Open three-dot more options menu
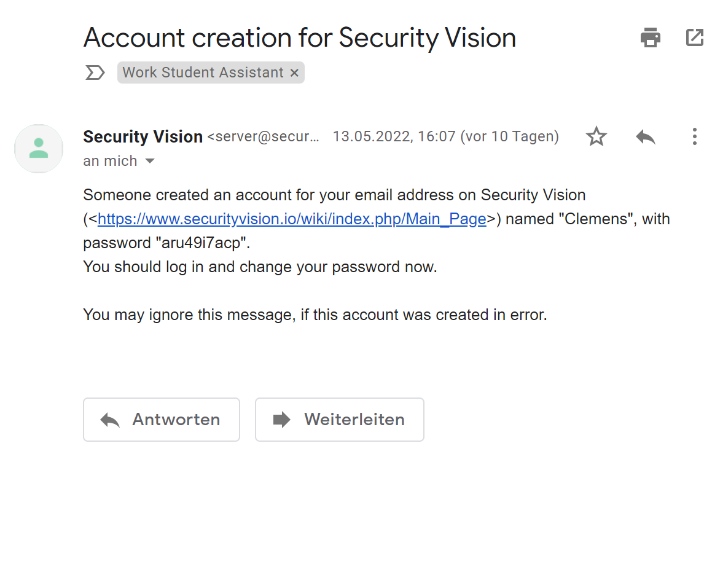The width and height of the screenshot is (704, 564). coord(694,136)
